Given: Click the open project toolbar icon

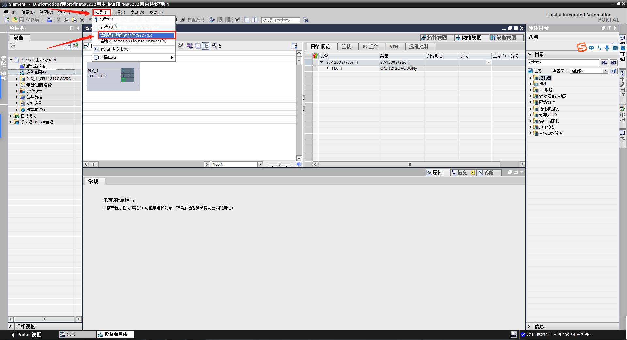Looking at the screenshot, I should 14,20.
